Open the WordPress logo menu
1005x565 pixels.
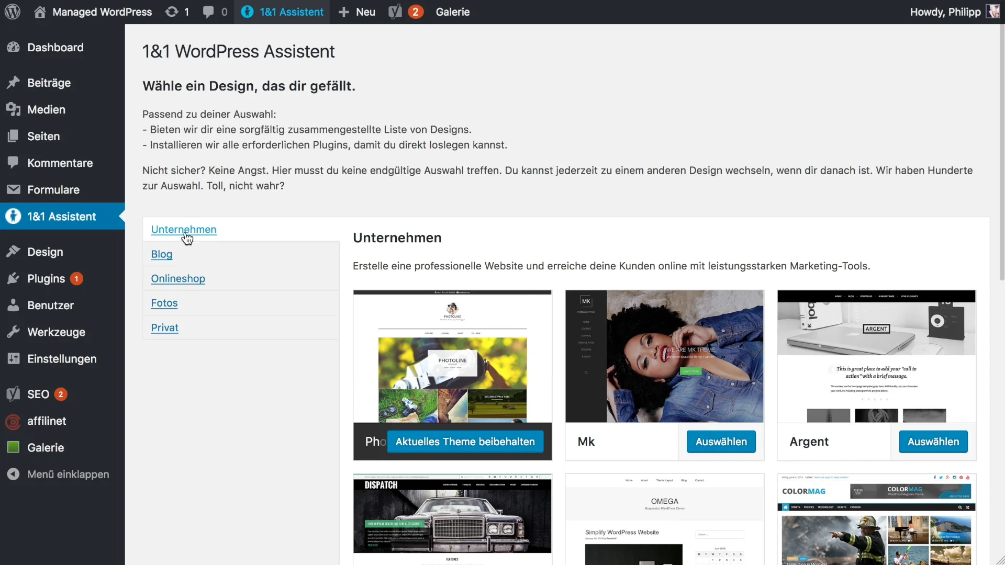point(13,12)
